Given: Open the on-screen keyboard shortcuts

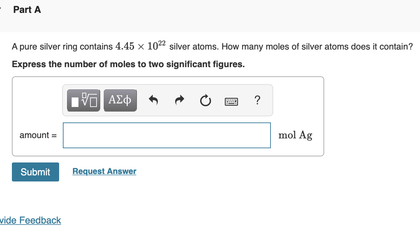Looking at the screenshot, I should coord(231,101).
